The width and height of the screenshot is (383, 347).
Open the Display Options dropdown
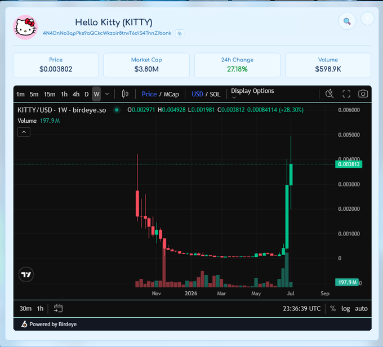click(252, 94)
